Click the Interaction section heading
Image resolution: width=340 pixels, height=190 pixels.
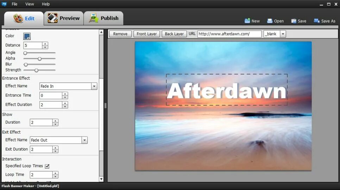pyautogui.click(x=12, y=159)
